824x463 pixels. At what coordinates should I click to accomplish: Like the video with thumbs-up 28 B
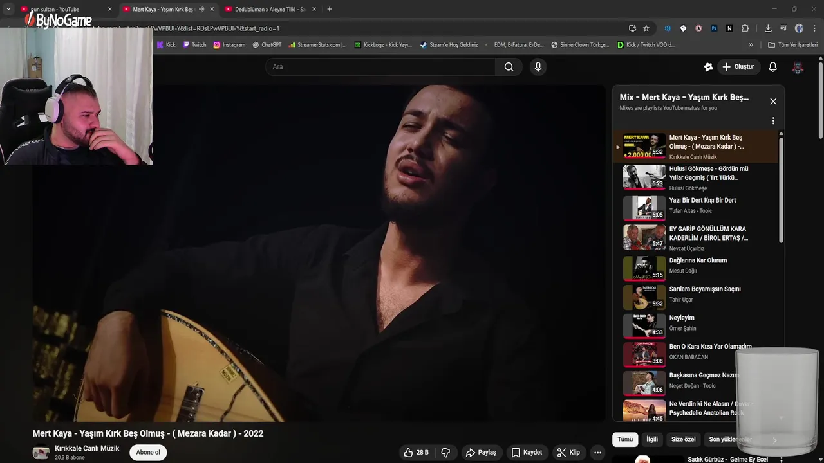(417, 453)
